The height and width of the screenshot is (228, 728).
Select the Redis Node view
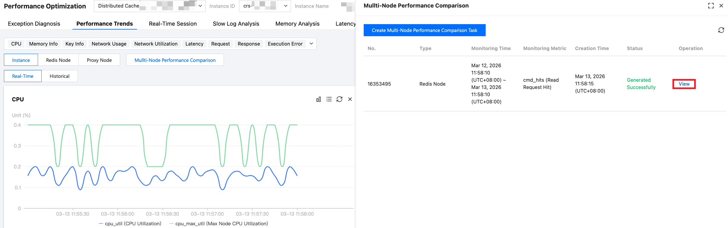tap(58, 60)
